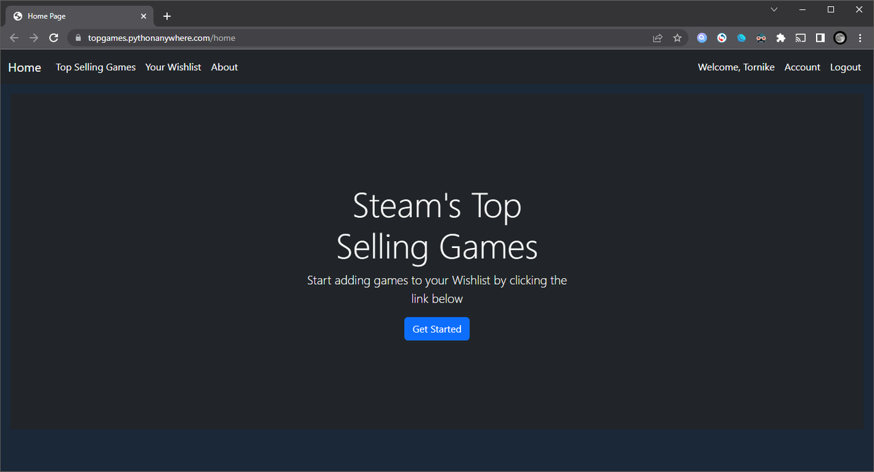
Task: Open the extensions puzzle icon
Action: pos(781,38)
